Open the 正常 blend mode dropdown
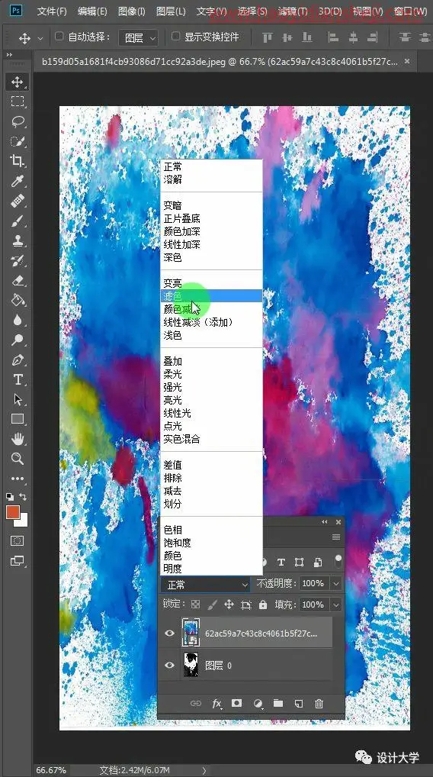 (x=204, y=585)
